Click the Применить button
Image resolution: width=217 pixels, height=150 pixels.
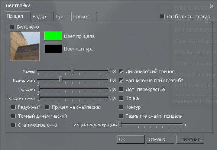coord(190,139)
